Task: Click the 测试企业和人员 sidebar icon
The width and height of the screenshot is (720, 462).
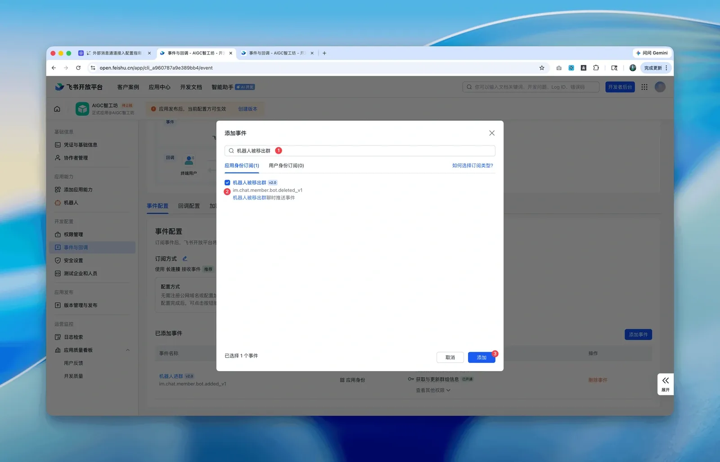Action: tap(58, 273)
